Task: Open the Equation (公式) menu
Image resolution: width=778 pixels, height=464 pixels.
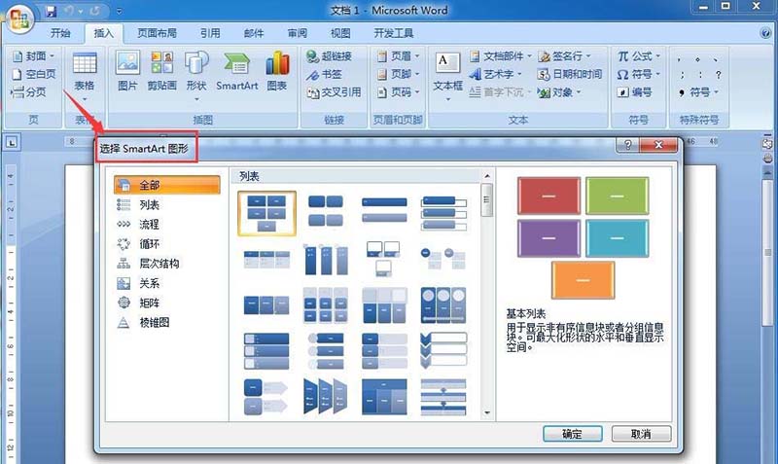Action: [639, 56]
